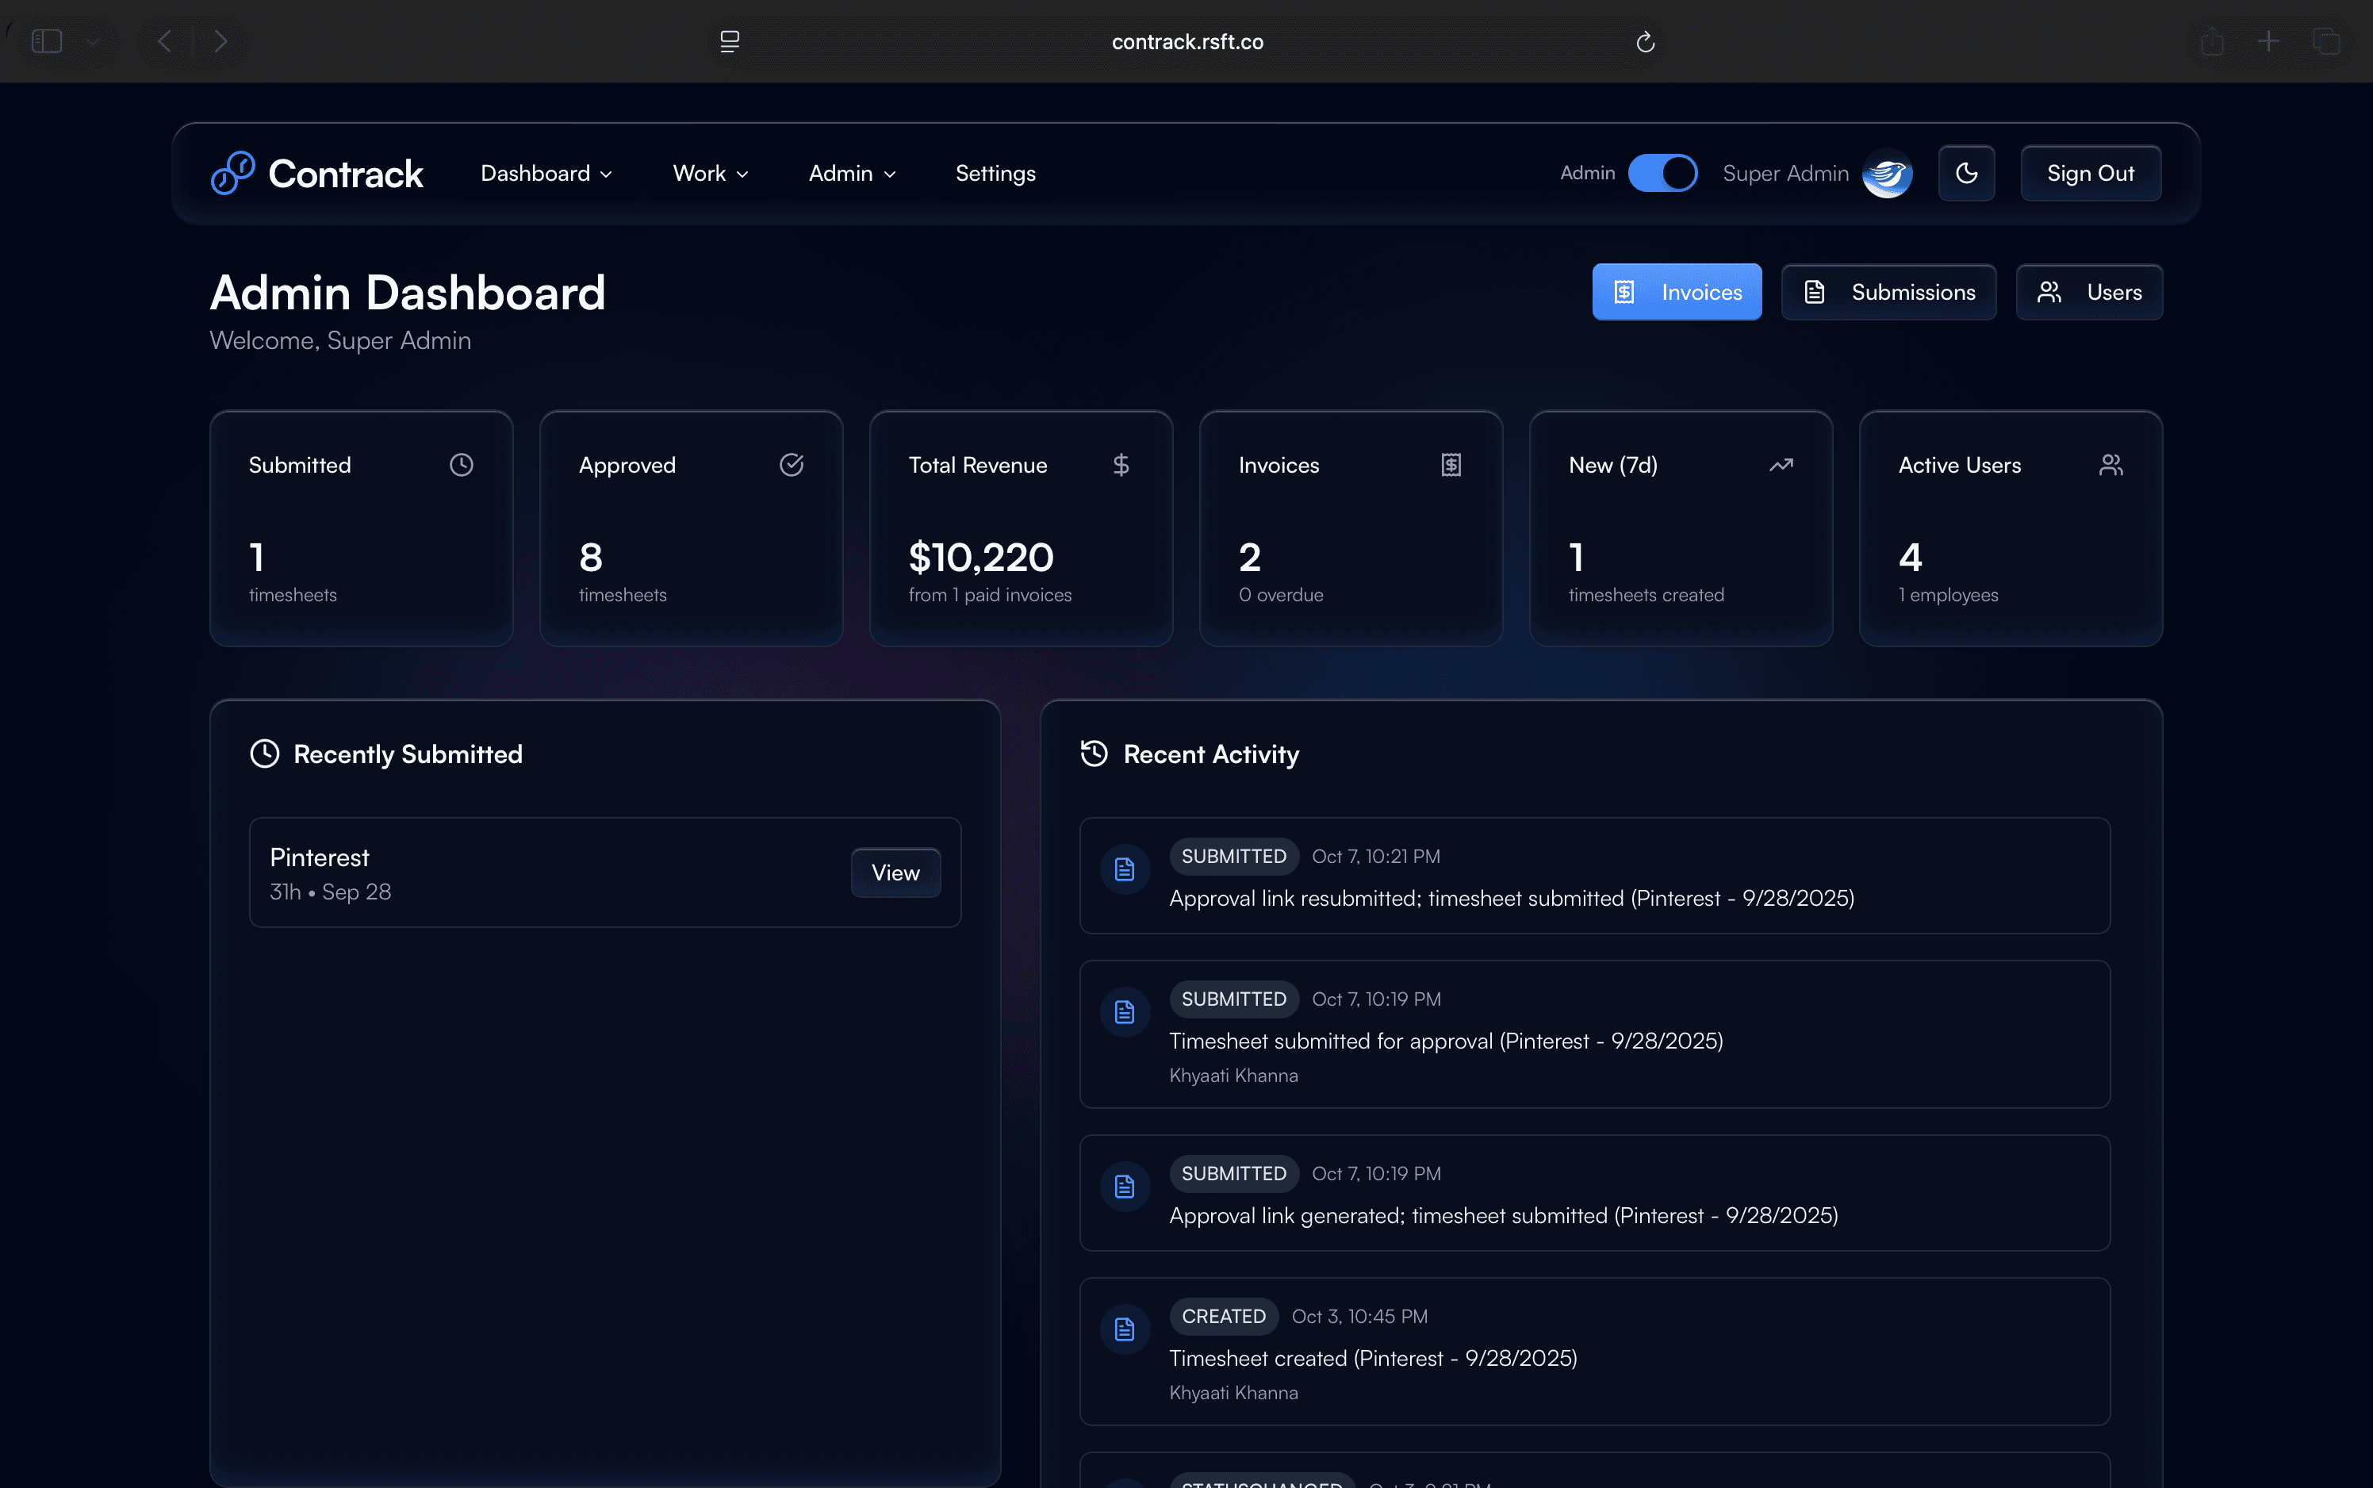
Task: Click the contrack.rsft.co address bar
Action: coord(1186,41)
